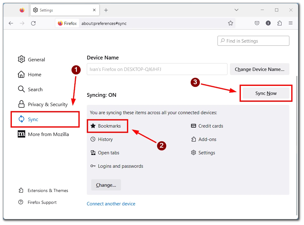Click the Sync circular arrows icon
The height and width of the screenshot is (225, 304).
pyautogui.click(x=21, y=119)
